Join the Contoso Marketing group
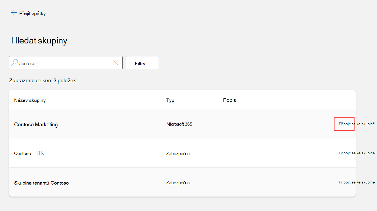Image resolution: width=377 pixels, height=211 pixels. pos(357,124)
